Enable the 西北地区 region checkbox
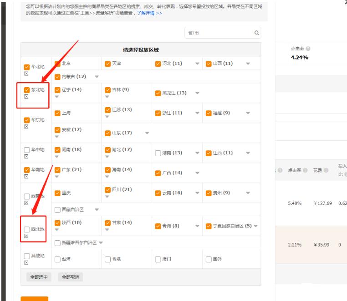 tap(27, 229)
